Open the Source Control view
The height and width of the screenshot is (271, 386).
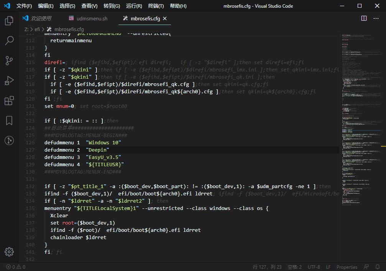pyautogui.click(x=9, y=60)
